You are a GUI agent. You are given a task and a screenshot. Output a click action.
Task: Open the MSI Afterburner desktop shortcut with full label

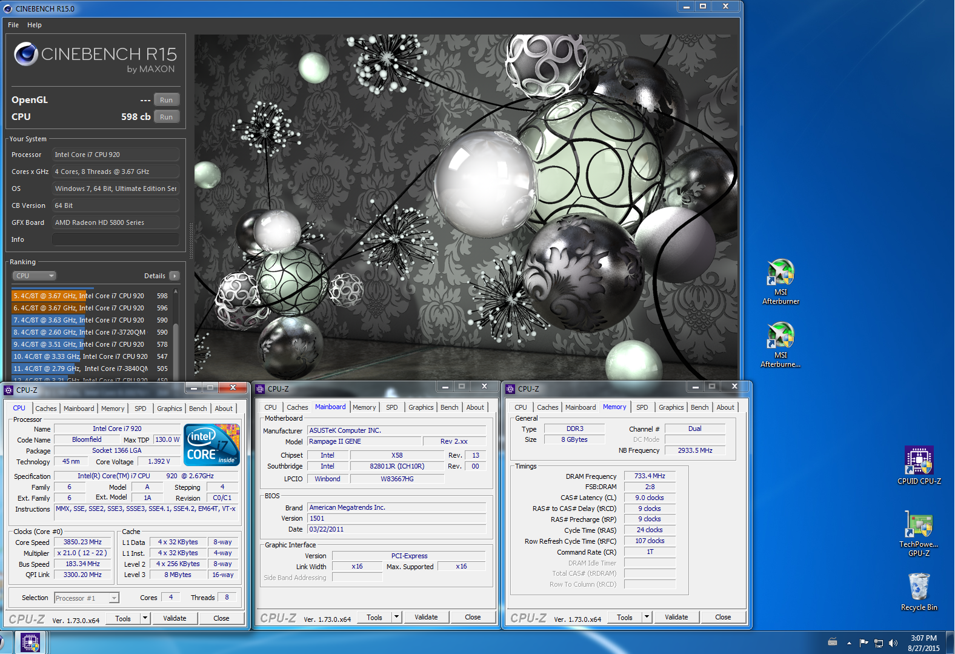click(780, 282)
